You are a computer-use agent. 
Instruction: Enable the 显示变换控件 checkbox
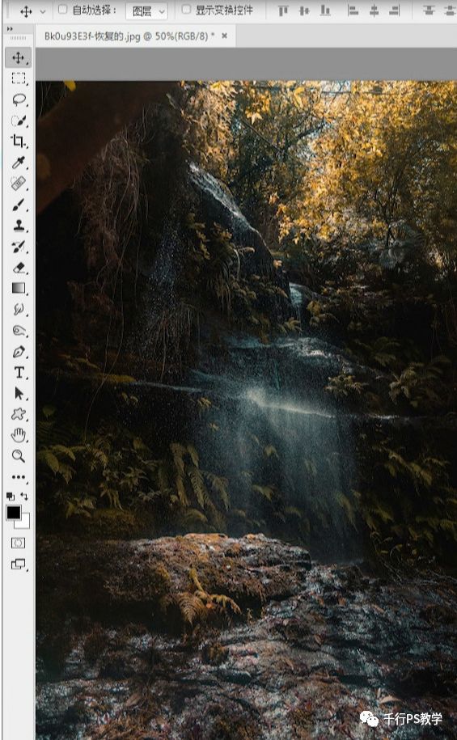pyautogui.click(x=187, y=10)
